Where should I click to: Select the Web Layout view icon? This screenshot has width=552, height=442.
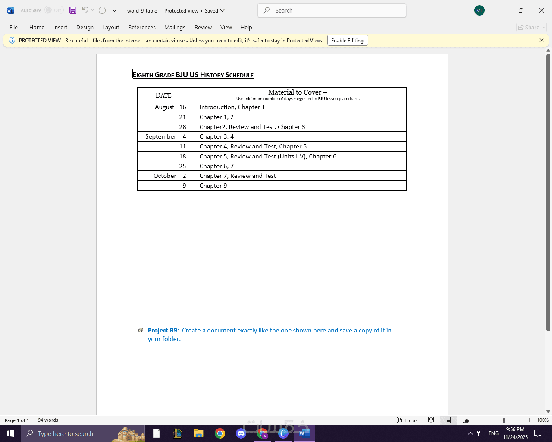[465, 420]
